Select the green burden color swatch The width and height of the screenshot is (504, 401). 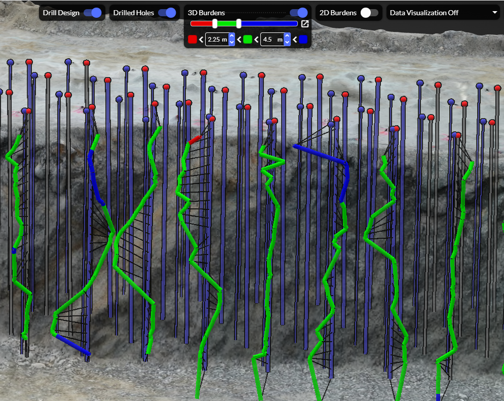248,40
